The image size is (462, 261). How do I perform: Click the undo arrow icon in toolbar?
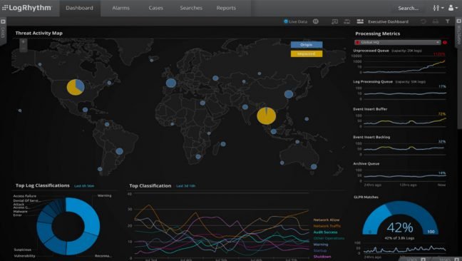pyautogui.click(x=423, y=21)
